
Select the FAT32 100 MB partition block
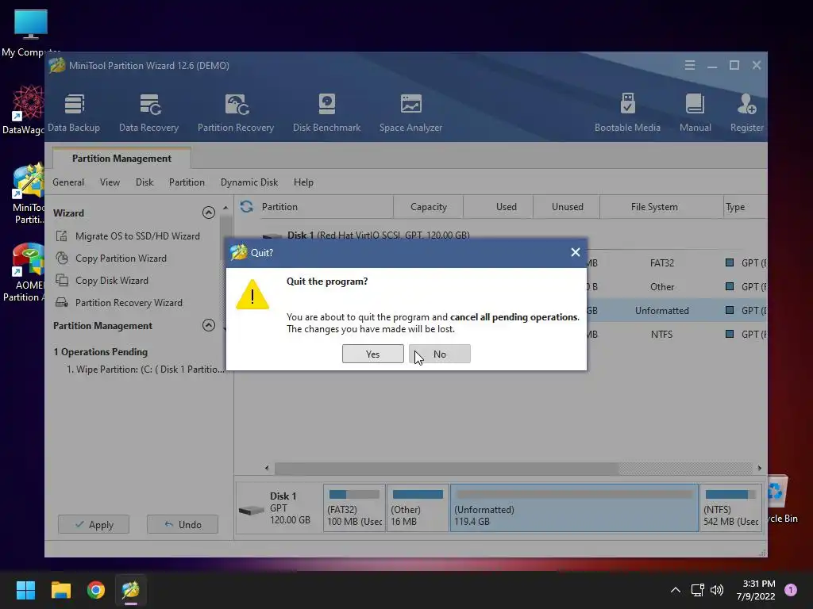coord(355,508)
